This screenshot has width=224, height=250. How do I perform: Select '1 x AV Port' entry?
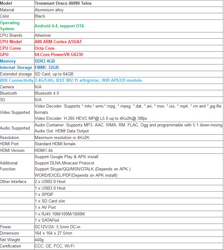click(45, 208)
